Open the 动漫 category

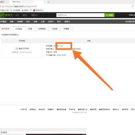[35, 22]
